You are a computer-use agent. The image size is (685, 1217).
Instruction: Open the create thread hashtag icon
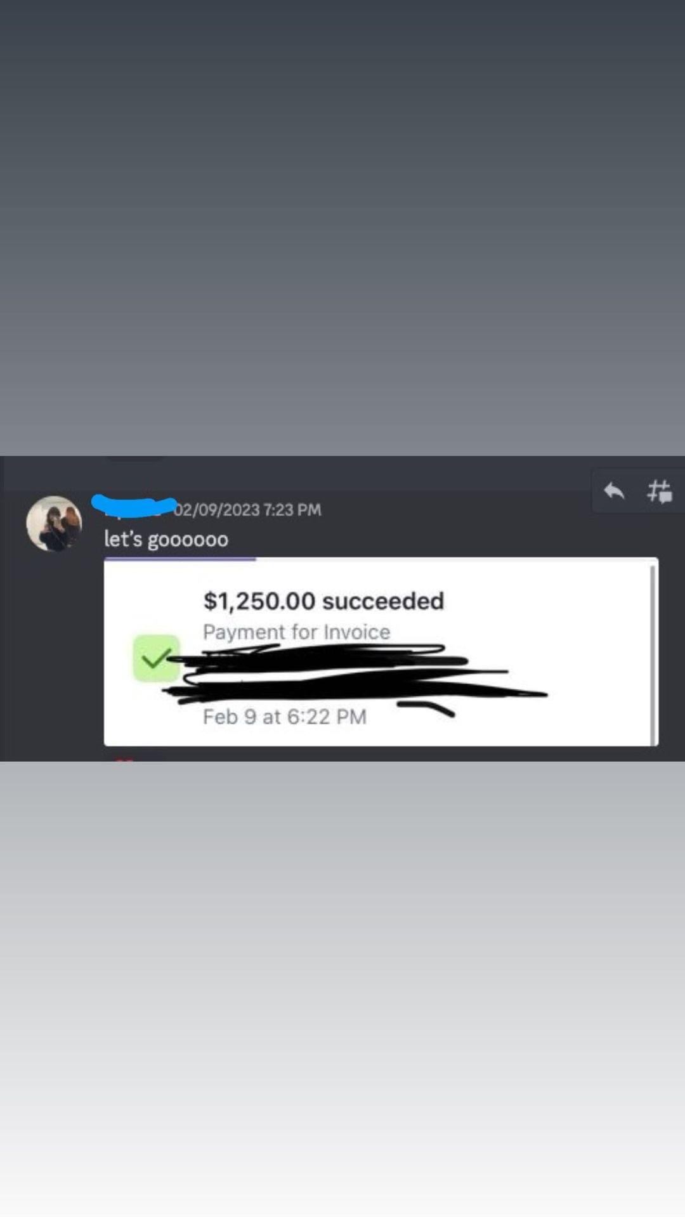659,491
